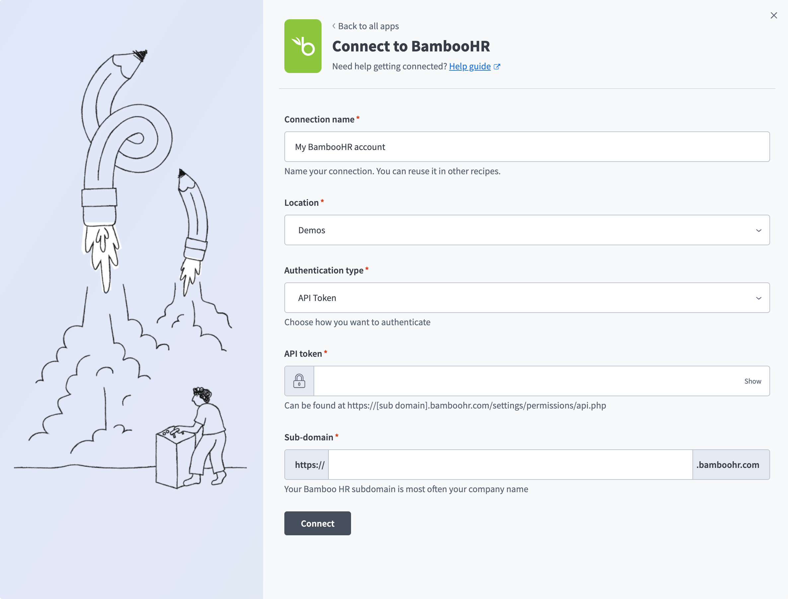Open the Location dropdown showing Demos
Screen dimensions: 788x599
pos(527,230)
